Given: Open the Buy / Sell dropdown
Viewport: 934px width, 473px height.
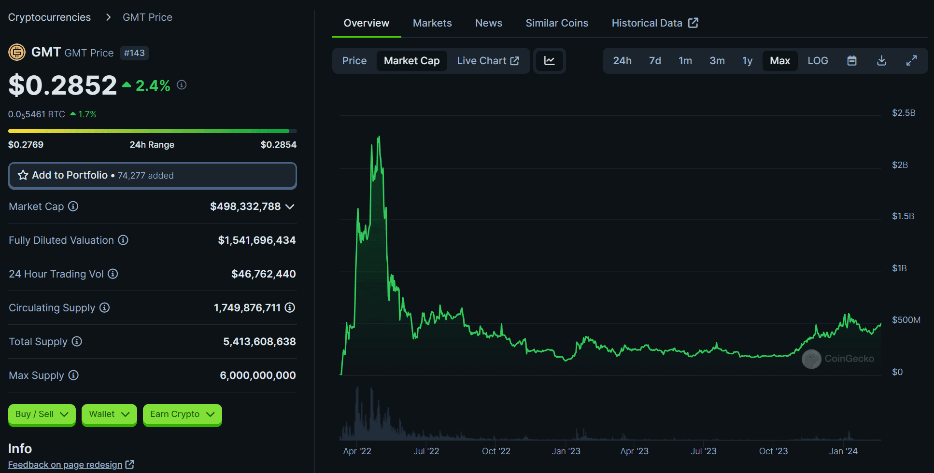Looking at the screenshot, I should (x=42, y=415).
